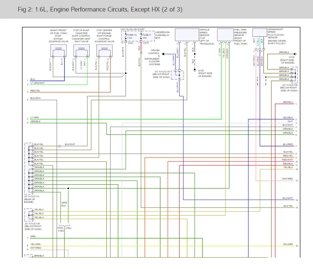
Task: Click the ground symbol above 'G120' below the vehicle speed sensor
Action: 195,70
